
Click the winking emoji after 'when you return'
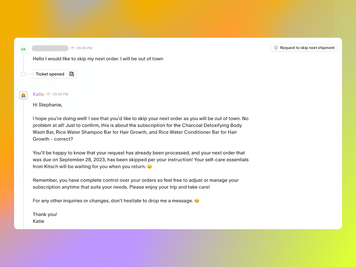[149, 167]
